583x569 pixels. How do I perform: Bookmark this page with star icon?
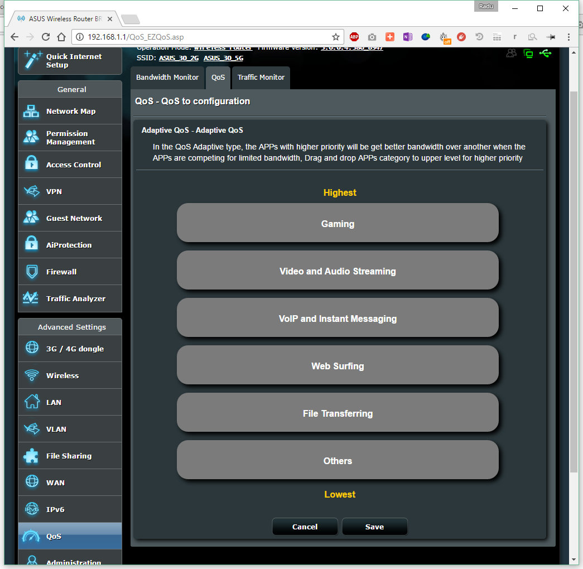point(336,37)
